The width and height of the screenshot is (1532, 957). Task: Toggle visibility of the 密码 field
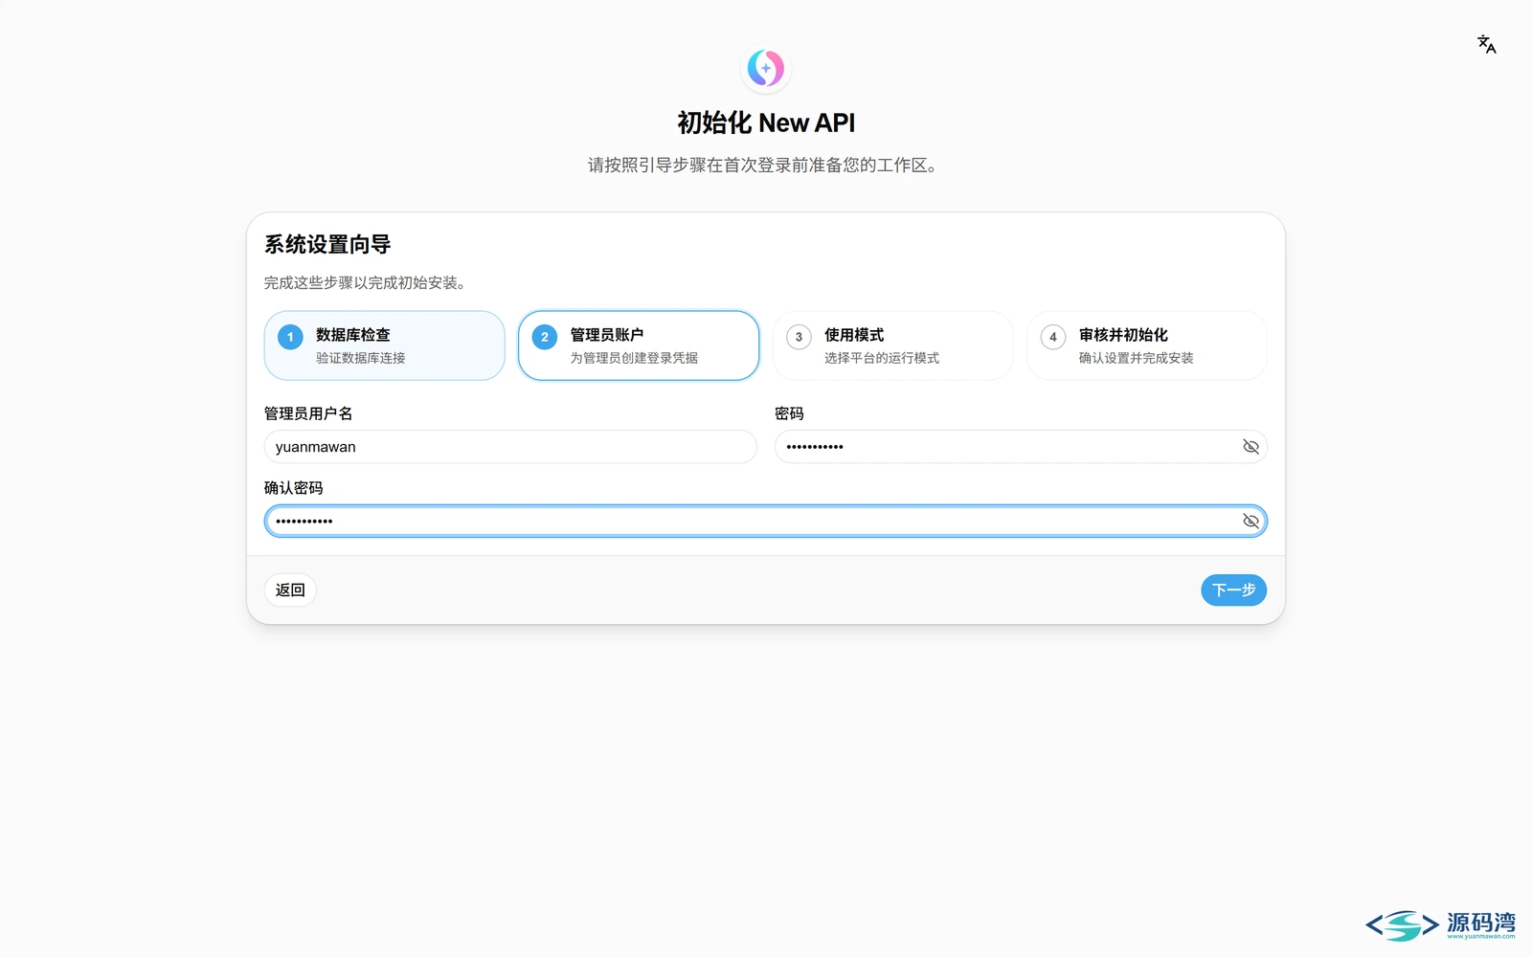click(1250, 447)
